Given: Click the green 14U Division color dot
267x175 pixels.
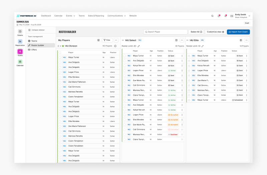Looking at the screenshot, I should tap(63, 46).
